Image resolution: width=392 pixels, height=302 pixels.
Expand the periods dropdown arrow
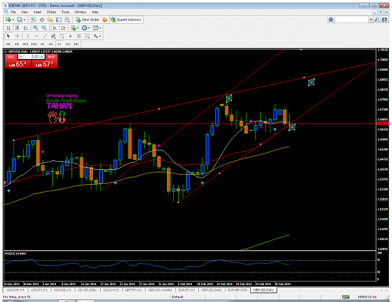[x=89, y=28]
